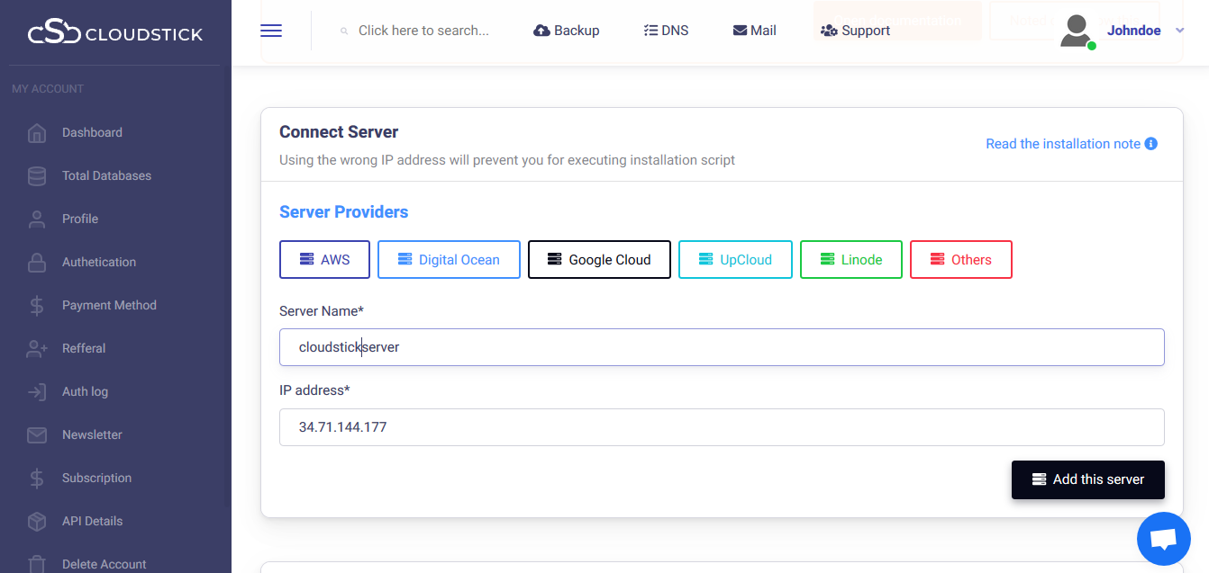The image size is (1209, 573).
Task: Open the Backup menu item
Action: (567, 31)
